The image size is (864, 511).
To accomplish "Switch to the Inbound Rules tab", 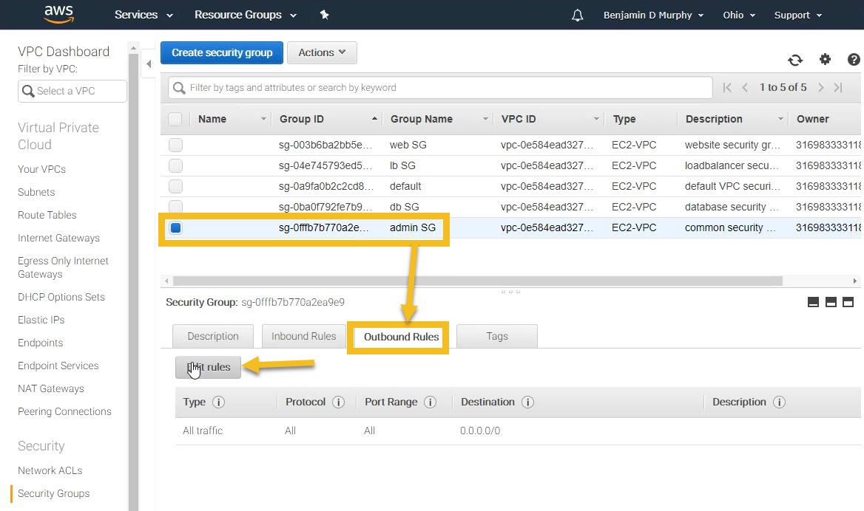I will pos(303,336).
